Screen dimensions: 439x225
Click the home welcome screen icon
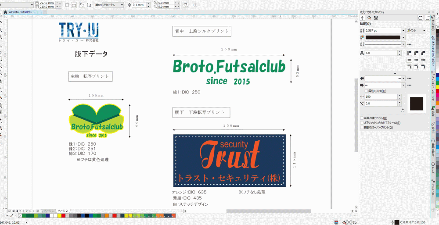[5, 12]
